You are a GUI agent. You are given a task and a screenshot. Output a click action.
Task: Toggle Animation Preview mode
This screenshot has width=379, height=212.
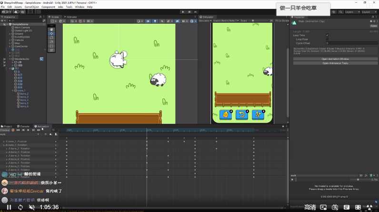click(5, 130)
